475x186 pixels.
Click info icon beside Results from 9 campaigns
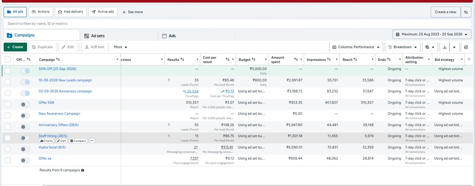point(82,170)
